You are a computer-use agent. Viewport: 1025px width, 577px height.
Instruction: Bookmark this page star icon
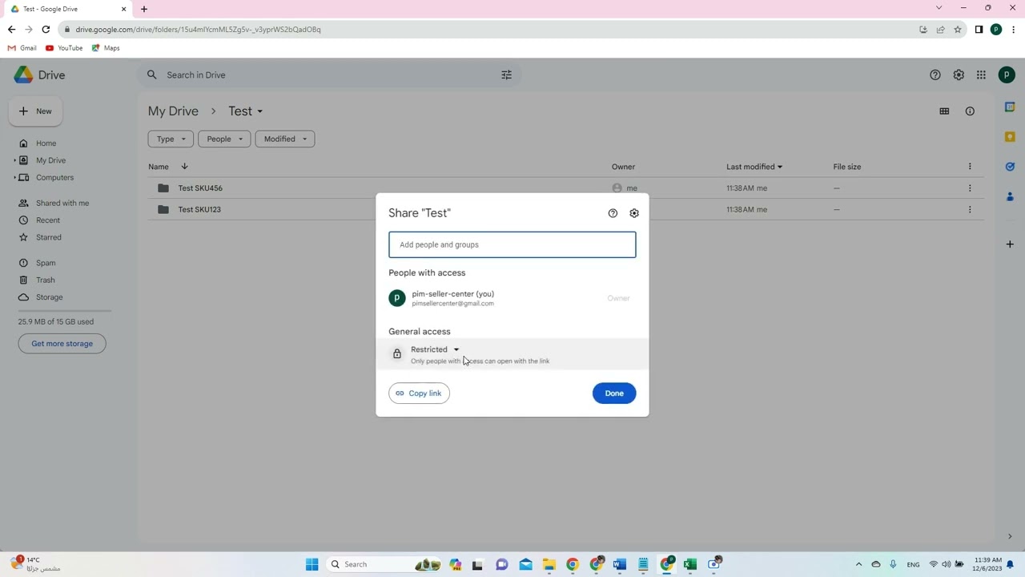pyautogui.click(x=958, y=30)
